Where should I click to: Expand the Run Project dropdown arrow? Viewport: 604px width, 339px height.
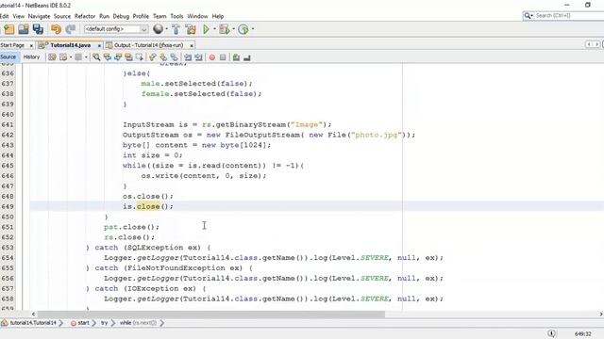[x=214, y=29]
